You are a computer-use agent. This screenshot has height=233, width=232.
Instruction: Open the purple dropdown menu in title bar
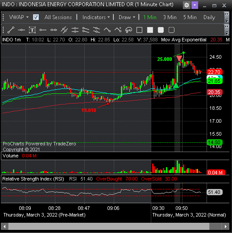click(x=195, y=5)
